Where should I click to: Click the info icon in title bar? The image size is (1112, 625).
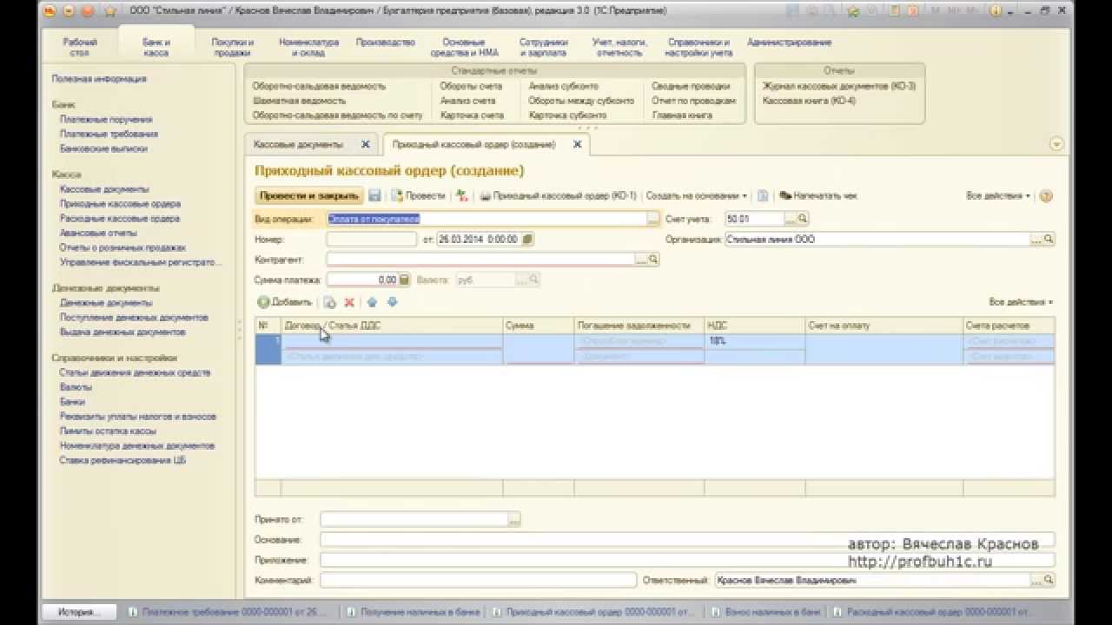click(x=996, y=11)
